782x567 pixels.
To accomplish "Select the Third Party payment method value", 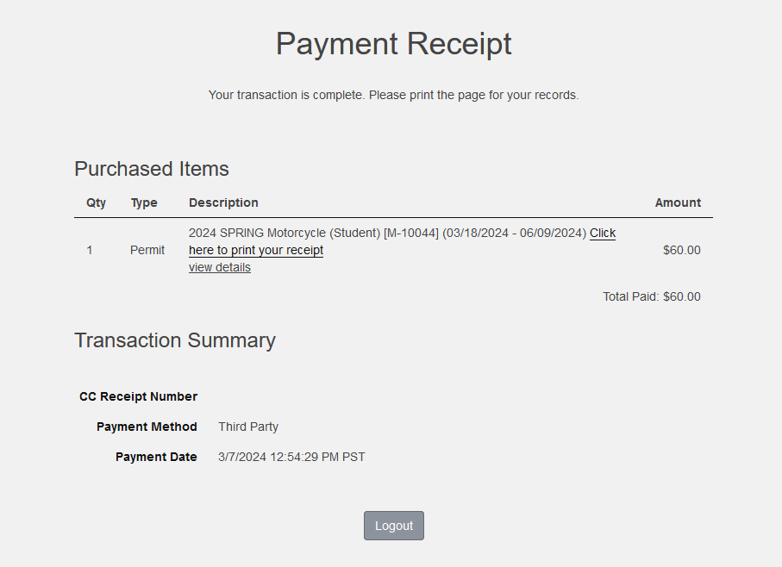I will coord(248,427).
